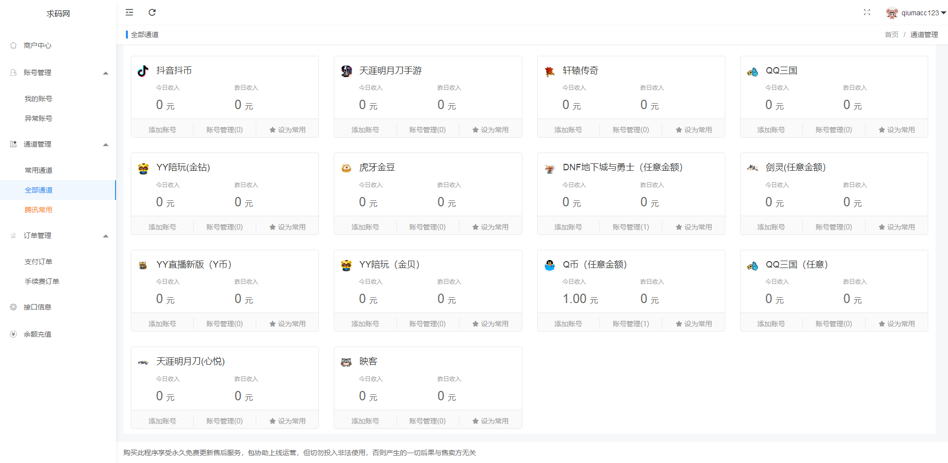Viewport: 948px width, 463px height.
Task: Click the 映客 owl icon
Action: pyautogui.click(x=346, y=362)
